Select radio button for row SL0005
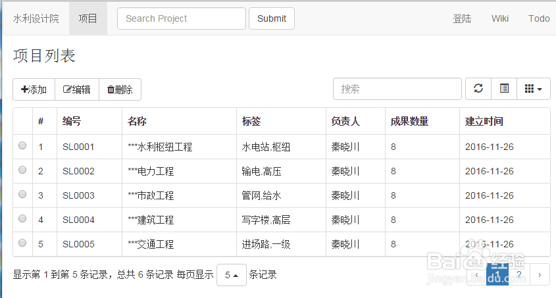Screen dimensions: 556x298 [22, 243]
